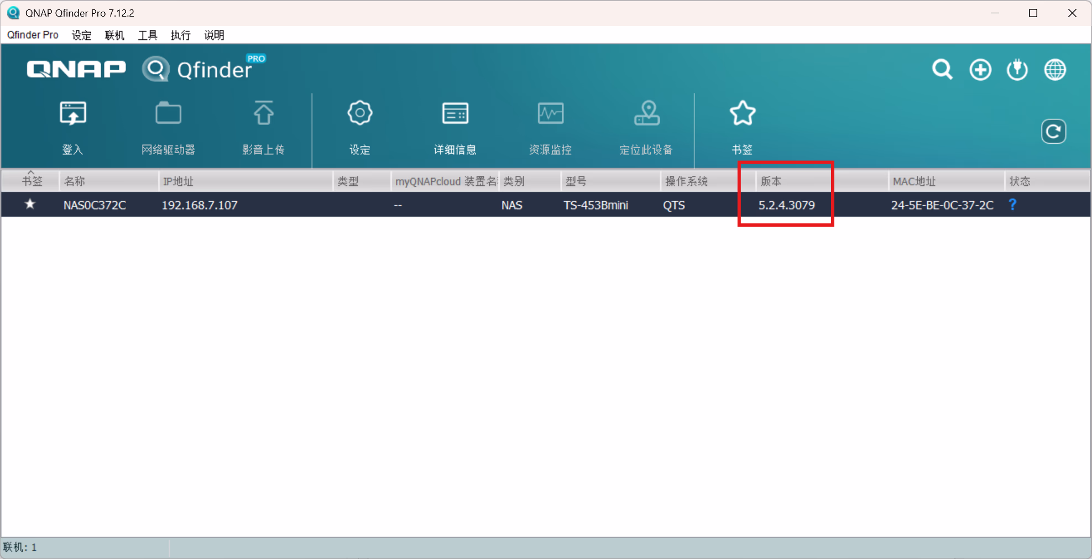The height and width of the screenshot is (559, 1092).
Task: Toggle the bookmark star for NAS0C372C
Action: (x=30, y=205)
